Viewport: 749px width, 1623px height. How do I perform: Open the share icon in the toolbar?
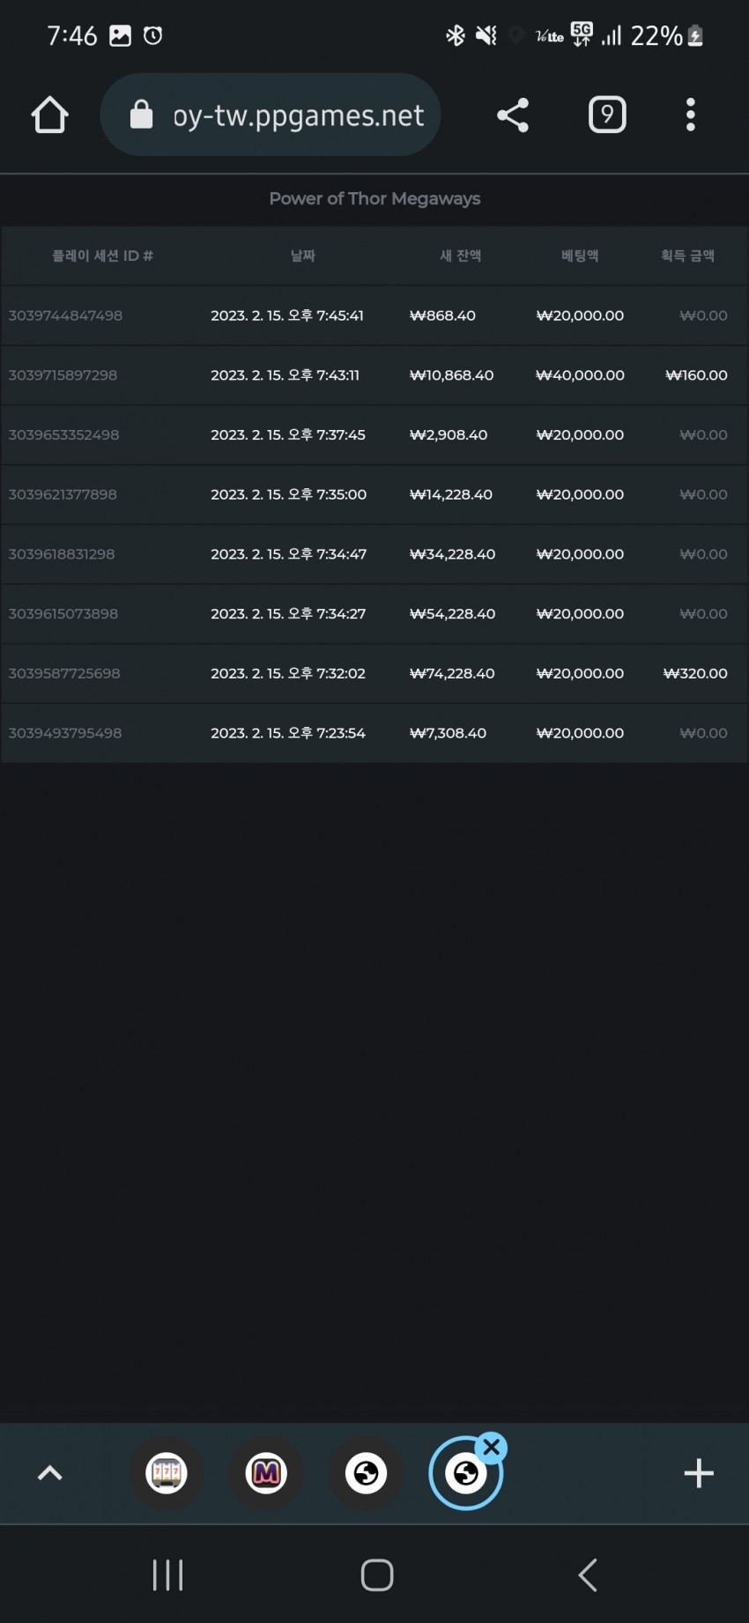click(513, 115)
